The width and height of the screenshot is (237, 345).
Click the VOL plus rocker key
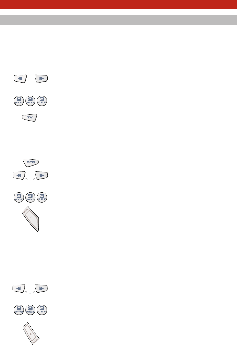coord(31,218)
